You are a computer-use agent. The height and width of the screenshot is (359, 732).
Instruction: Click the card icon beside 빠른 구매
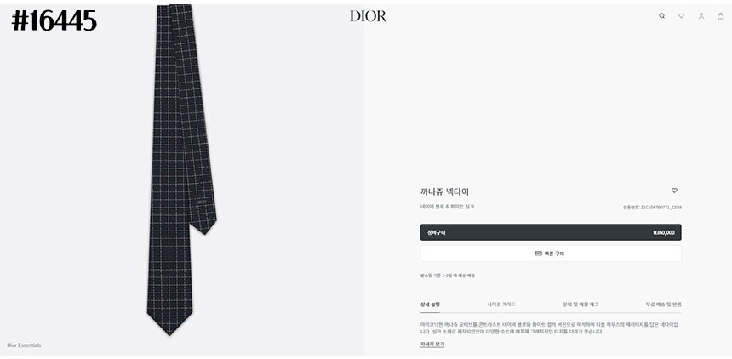click(538, 254)
